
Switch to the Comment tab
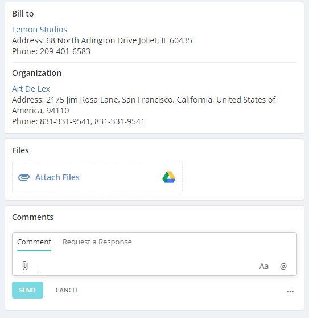pyautogui.click(x=34, y=242)
